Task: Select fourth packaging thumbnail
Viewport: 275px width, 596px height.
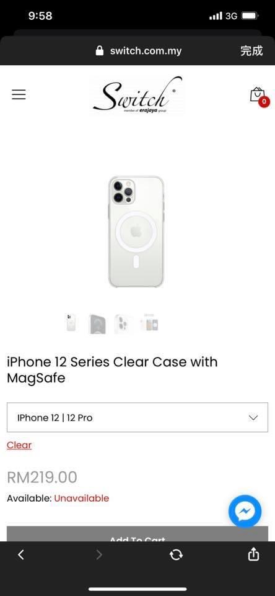Action: tap(149, 323)
